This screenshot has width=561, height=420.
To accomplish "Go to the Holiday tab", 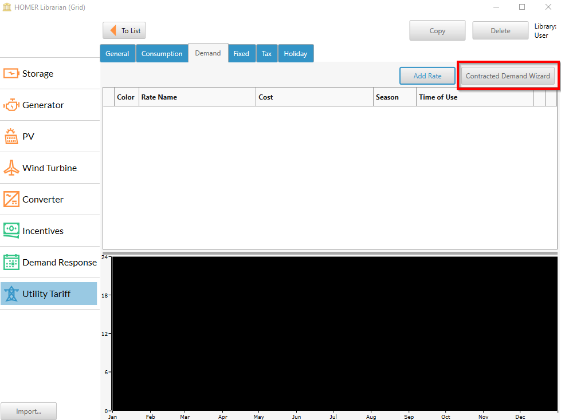I will click(x=296, y=54).
